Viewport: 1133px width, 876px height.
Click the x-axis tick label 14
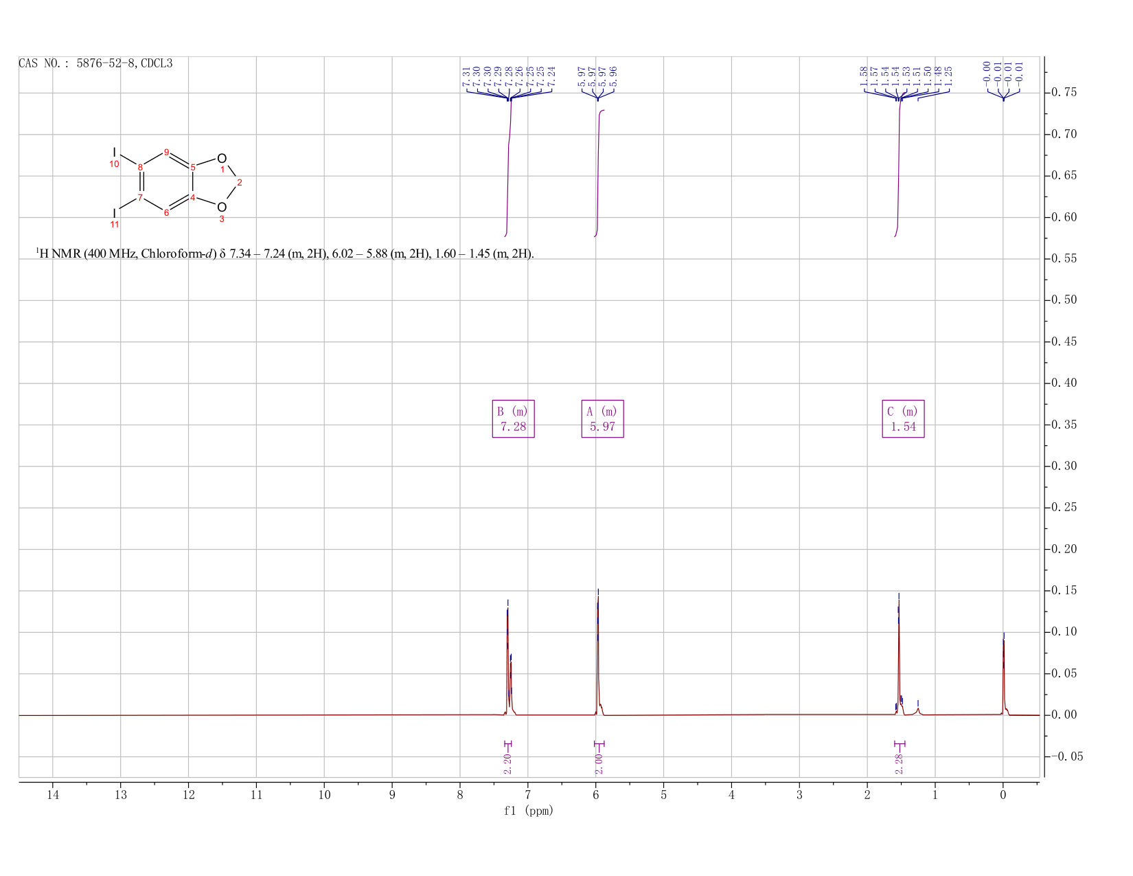(x=53, y=796)
